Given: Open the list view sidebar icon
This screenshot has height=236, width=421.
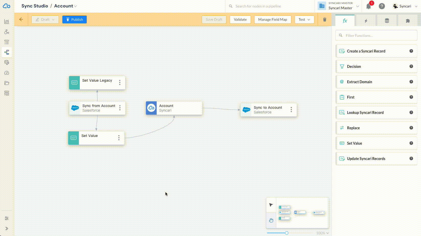Looking at the screenshot, I should [x=7, y=42].
